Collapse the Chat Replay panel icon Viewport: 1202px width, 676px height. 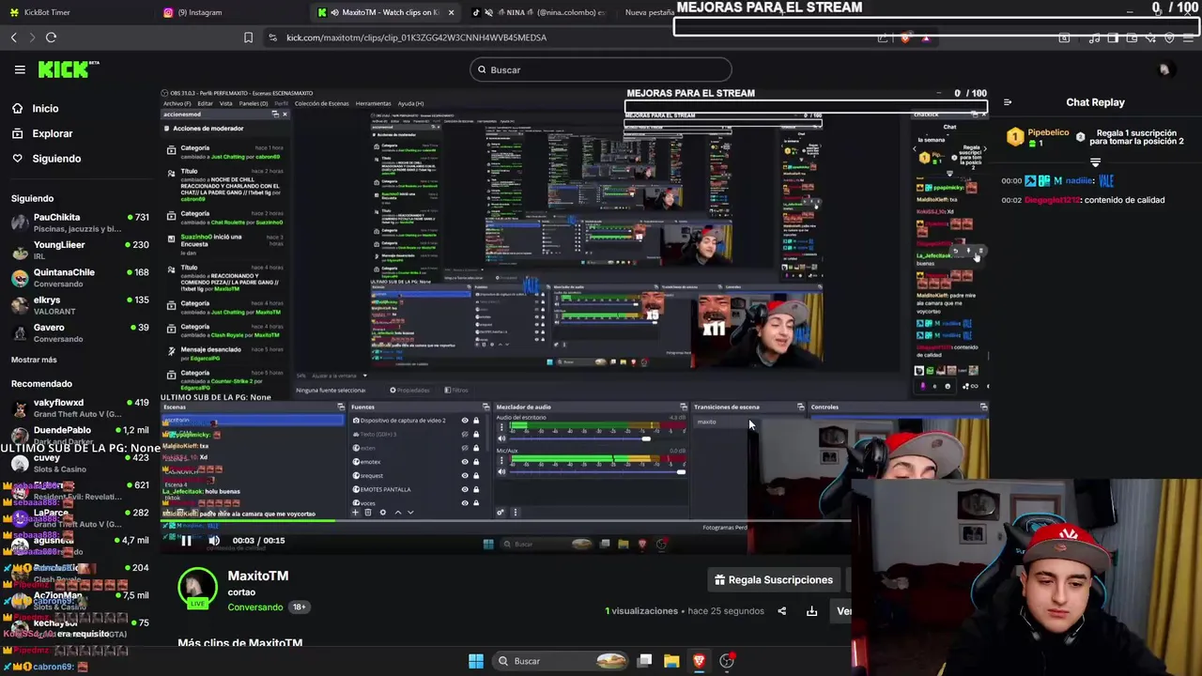pos(1008,102)
